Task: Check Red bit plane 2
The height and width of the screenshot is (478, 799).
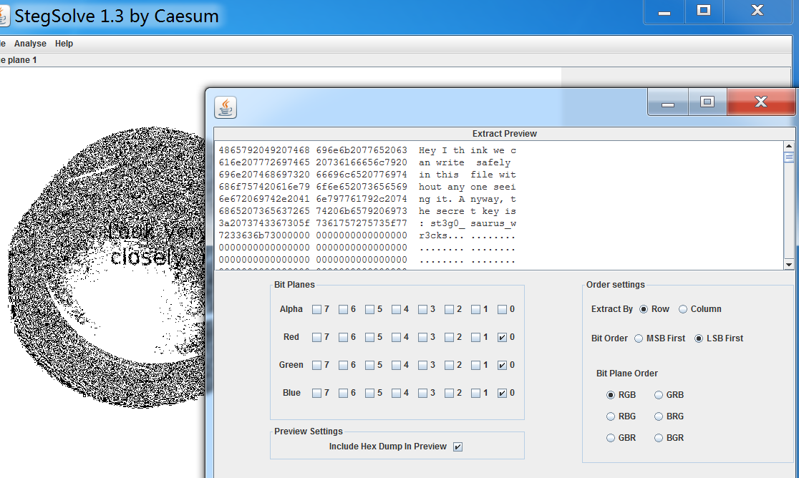Action: tap(450, 338)
